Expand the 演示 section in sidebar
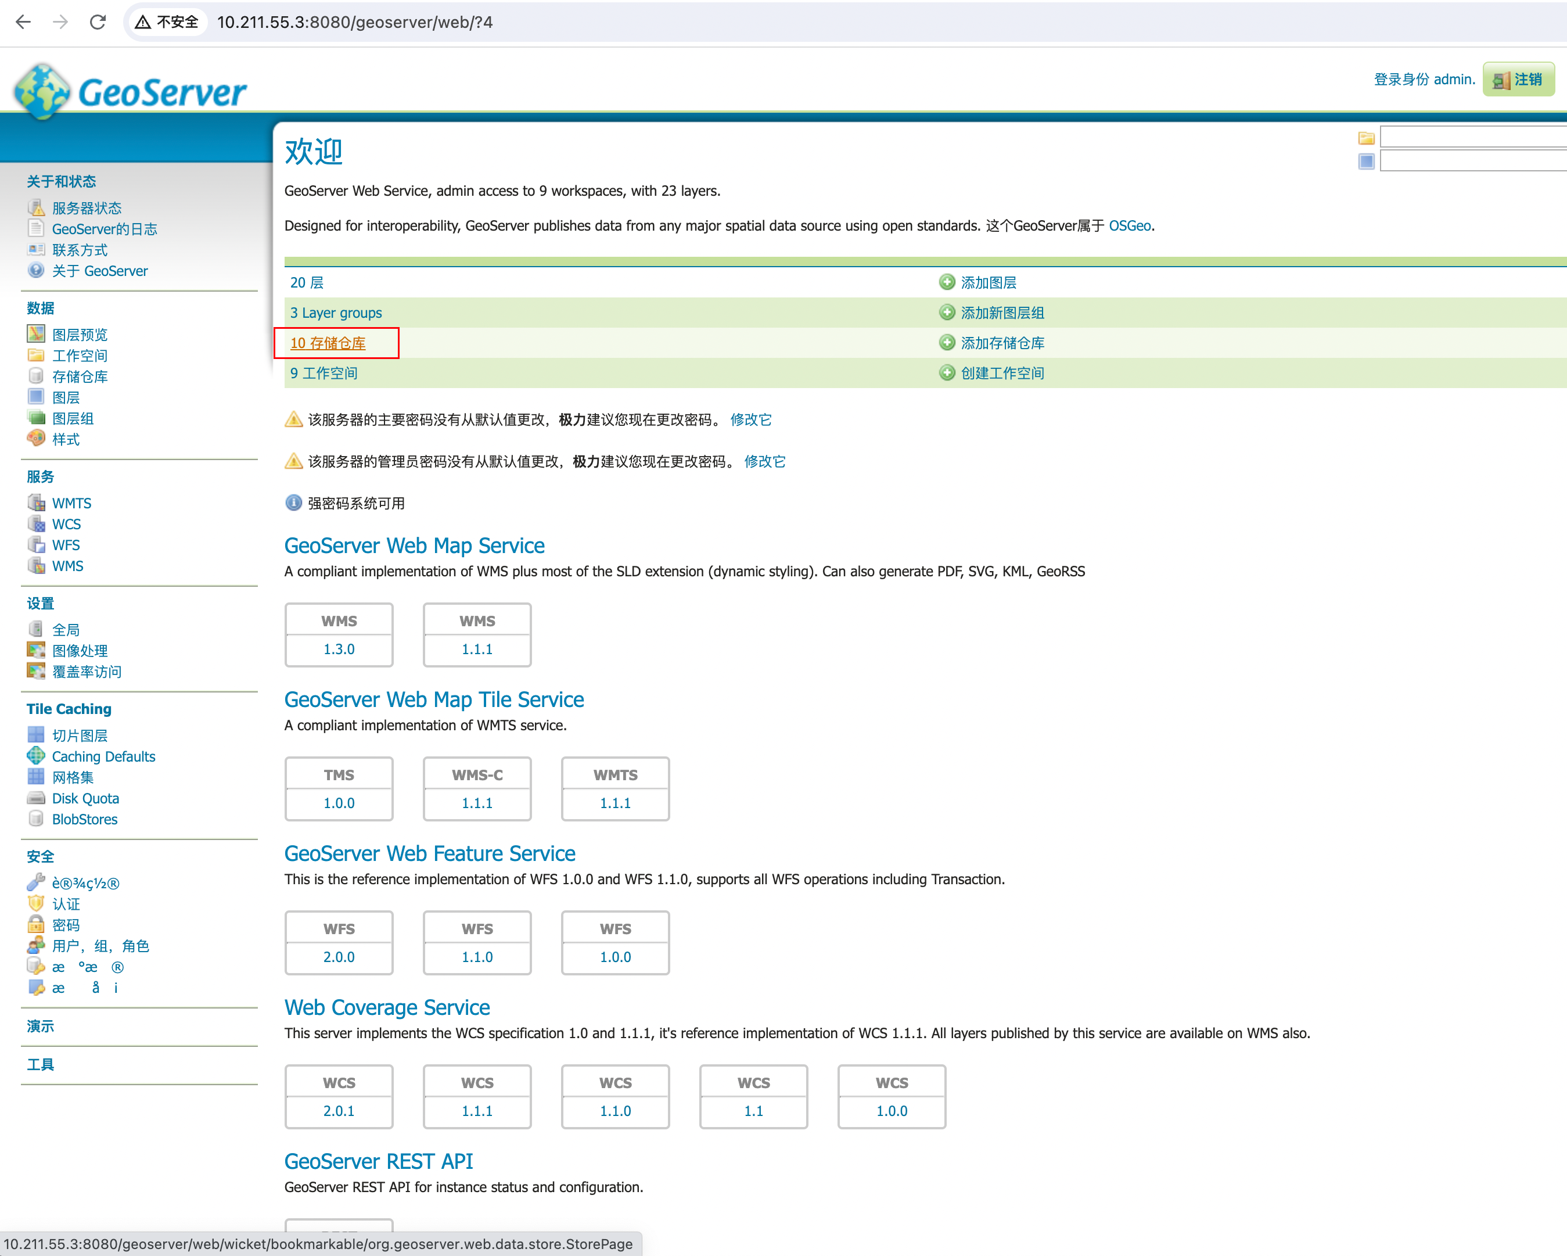 point(41,1027)
